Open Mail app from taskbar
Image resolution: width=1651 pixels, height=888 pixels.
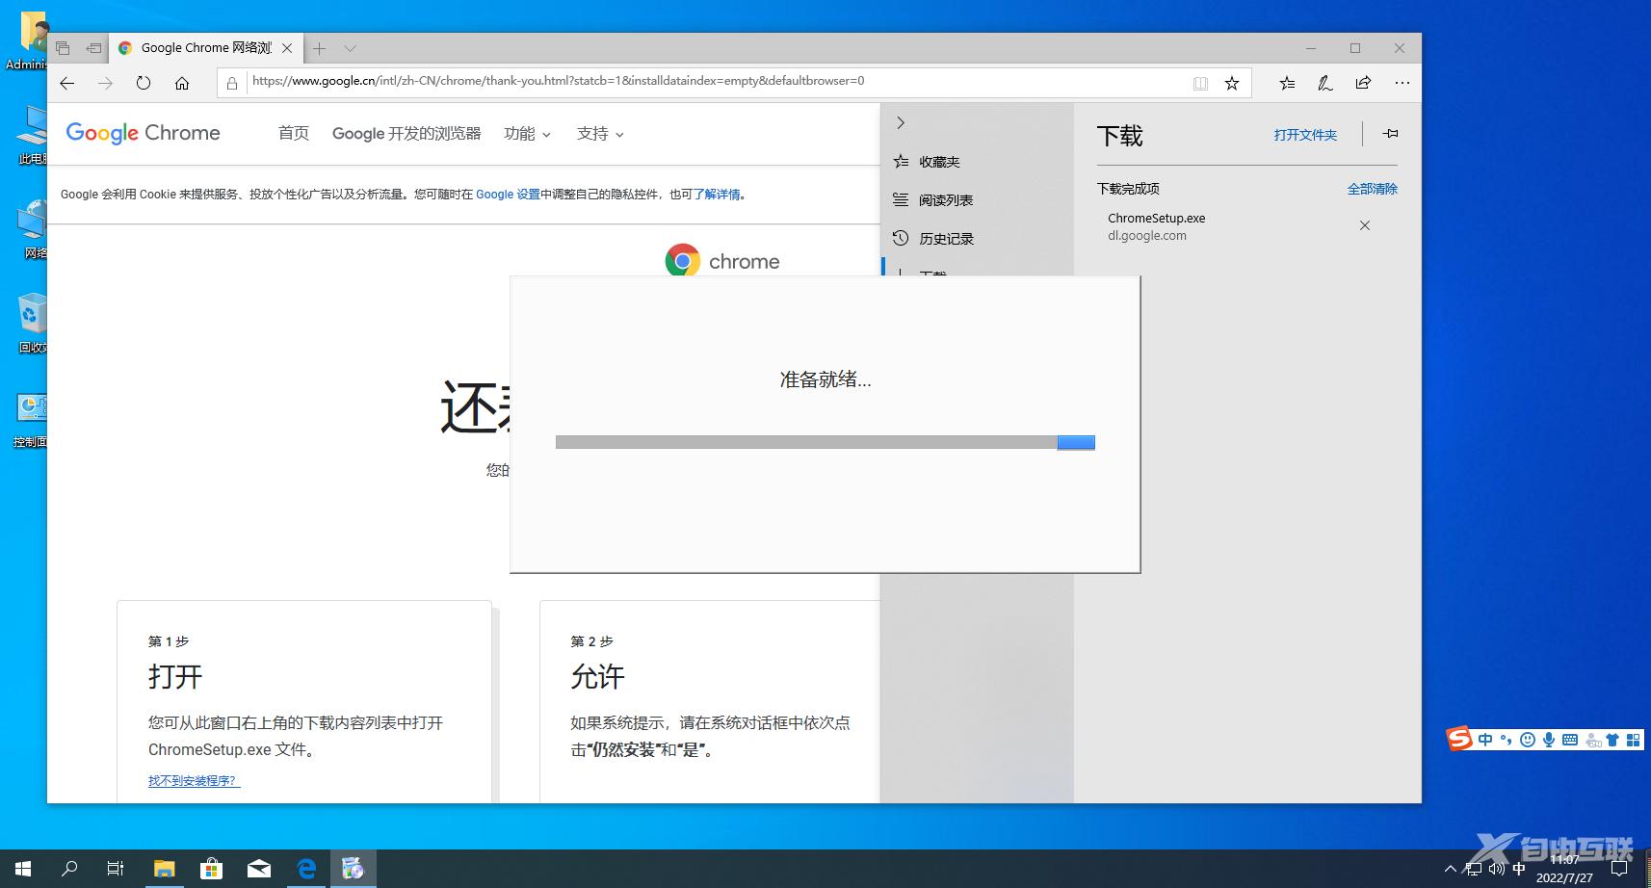coord(259,869)
